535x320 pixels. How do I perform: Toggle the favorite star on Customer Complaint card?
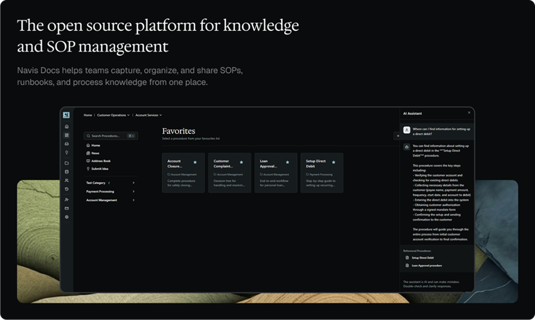click(241, 162)
